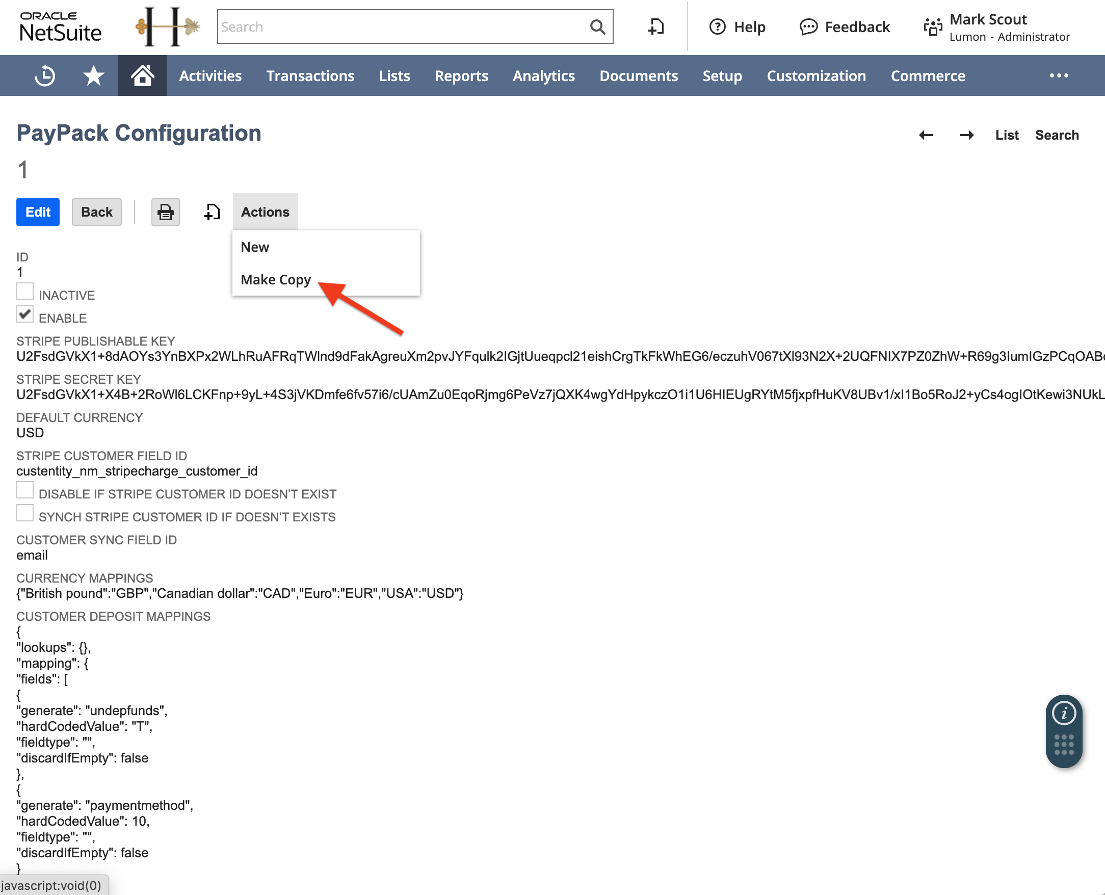Go to the Home dashboard icon
The image size is (1105, 895).
click(x=142, y=76)
